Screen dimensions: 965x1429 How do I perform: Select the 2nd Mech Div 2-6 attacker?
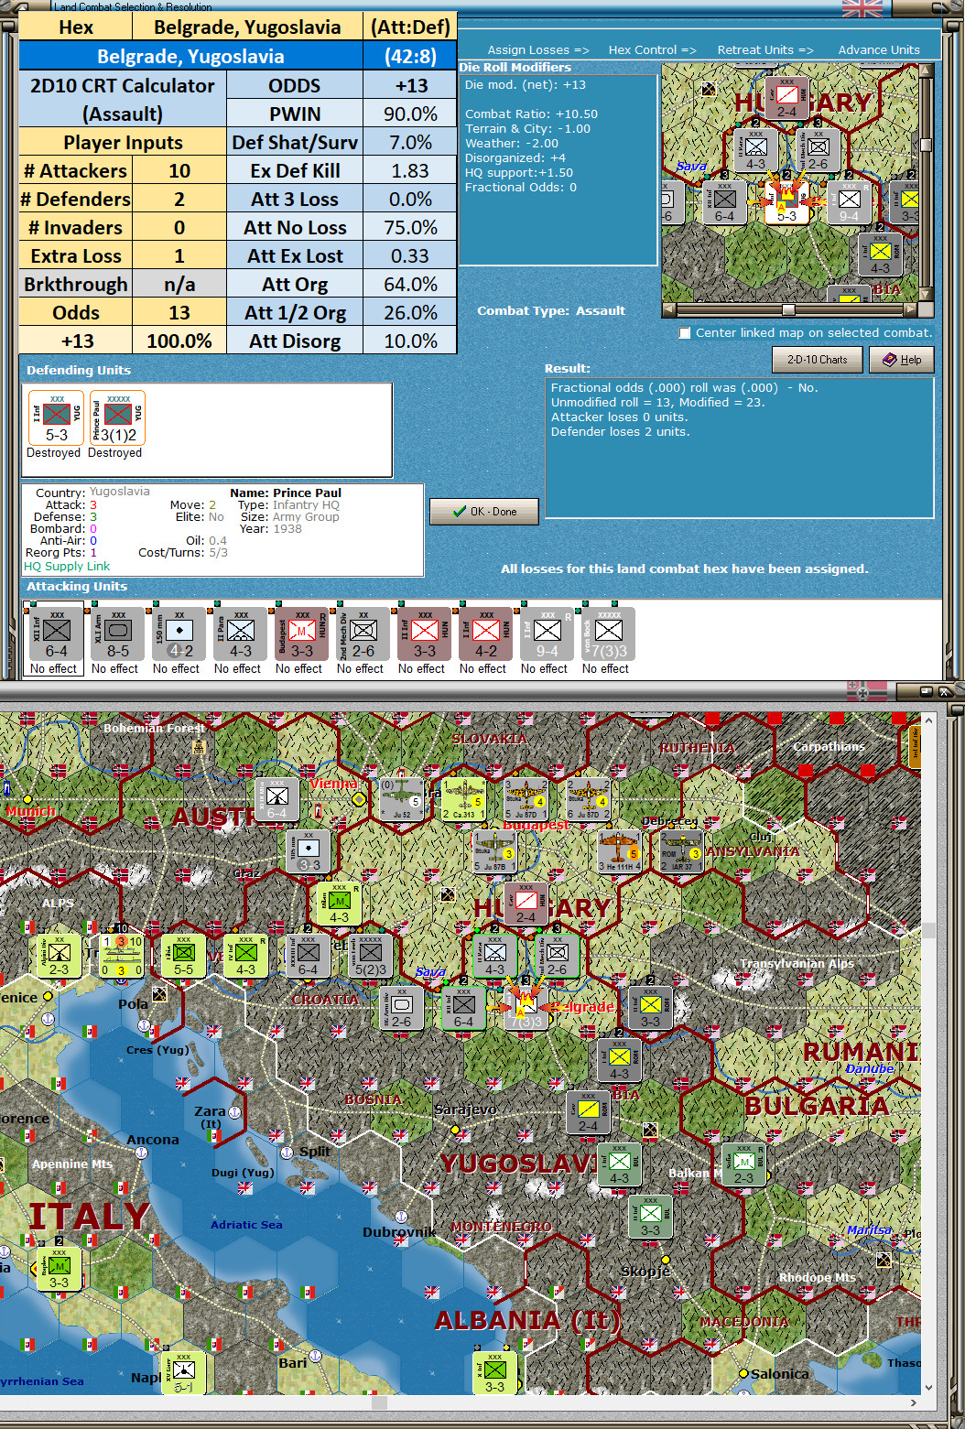(x=363, y=633)
